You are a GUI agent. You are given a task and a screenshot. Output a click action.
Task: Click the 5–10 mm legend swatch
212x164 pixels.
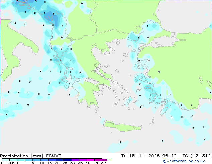pyautogui.click(x=37, y=160)
